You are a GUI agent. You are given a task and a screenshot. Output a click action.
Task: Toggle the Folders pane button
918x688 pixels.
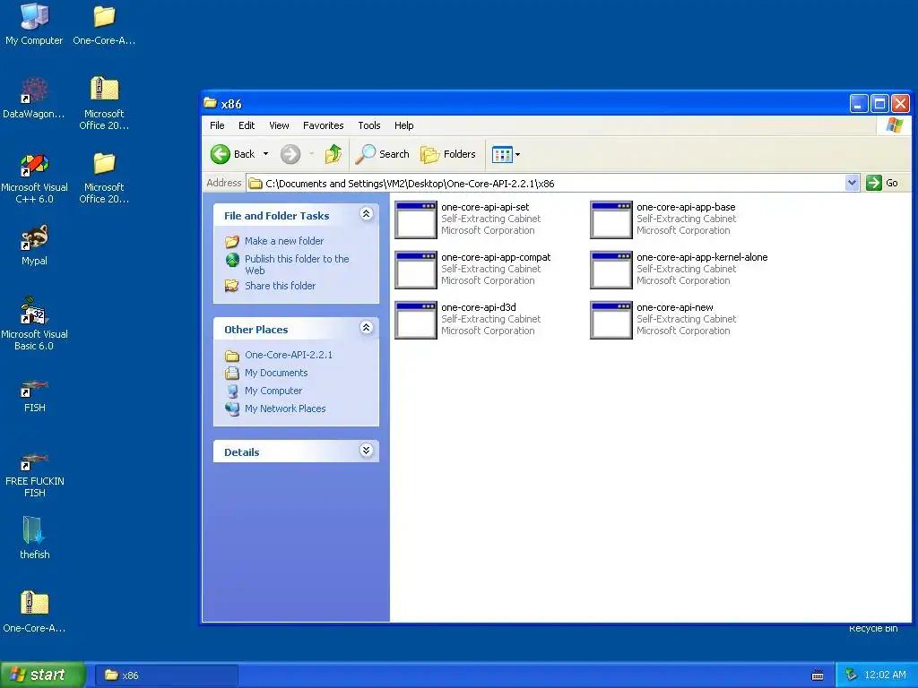tap(448, 154)
